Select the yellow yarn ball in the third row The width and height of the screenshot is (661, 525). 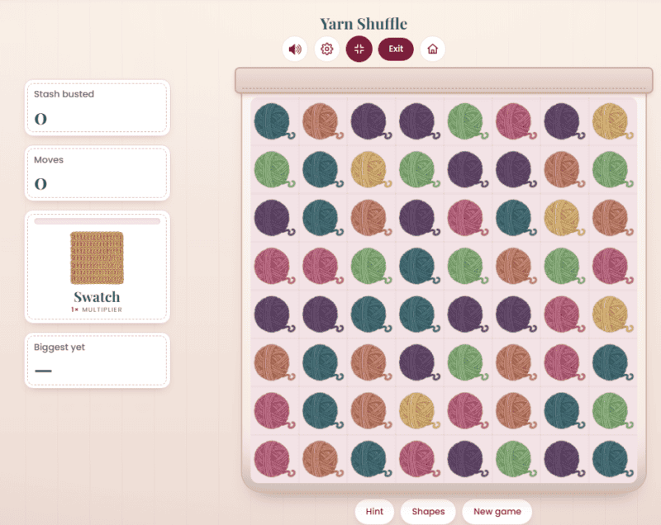(x=564, y=218)
